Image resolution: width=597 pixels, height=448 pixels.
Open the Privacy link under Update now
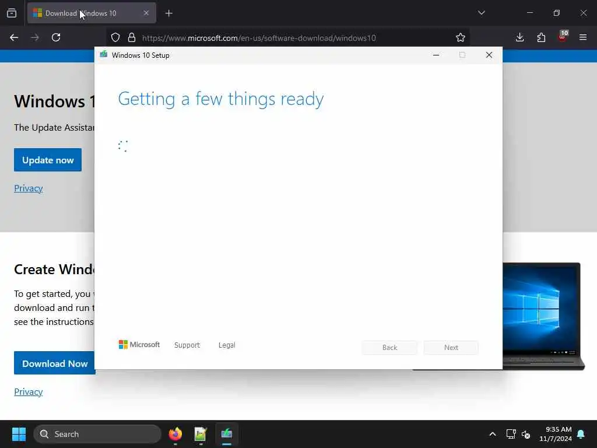28,188
